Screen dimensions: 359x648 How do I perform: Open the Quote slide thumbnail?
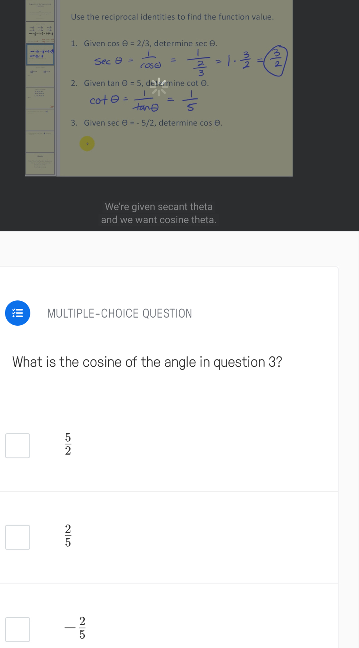click(x=40, y=163)
